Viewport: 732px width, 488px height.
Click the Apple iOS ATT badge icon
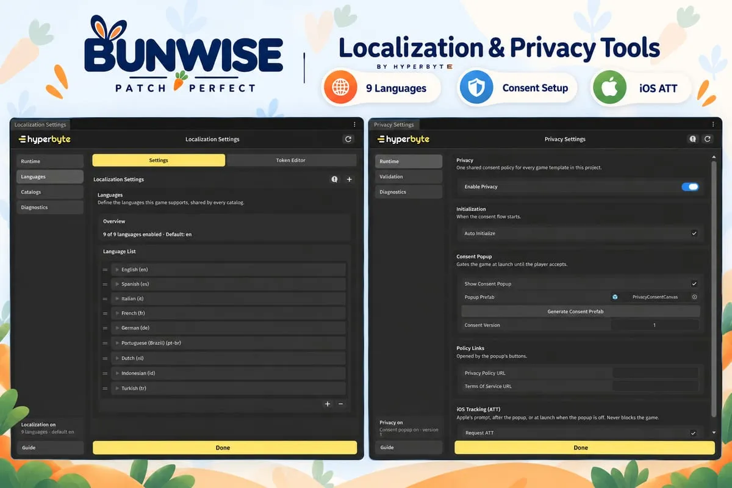[609, 88]
